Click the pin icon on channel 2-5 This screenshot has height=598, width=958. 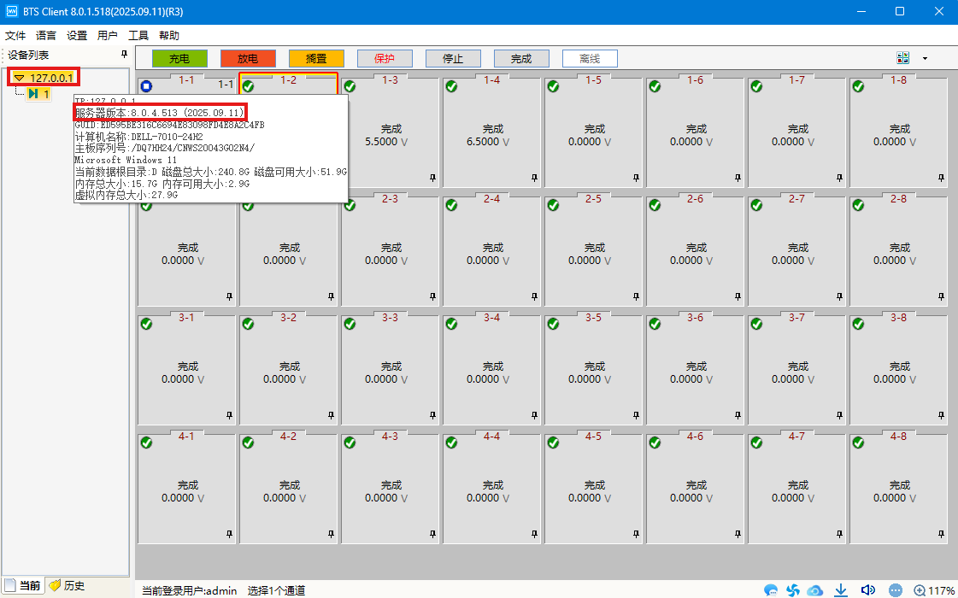point(636,296)
